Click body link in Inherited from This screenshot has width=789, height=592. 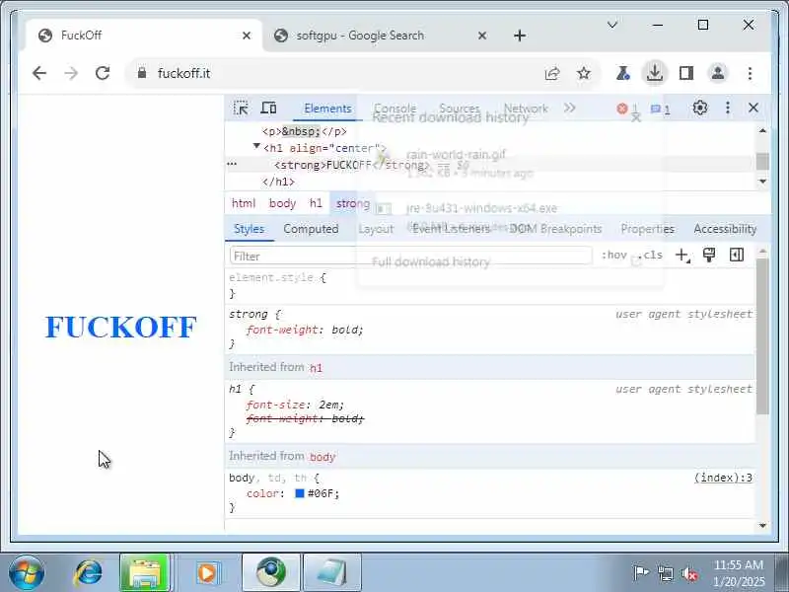[323, 457]
